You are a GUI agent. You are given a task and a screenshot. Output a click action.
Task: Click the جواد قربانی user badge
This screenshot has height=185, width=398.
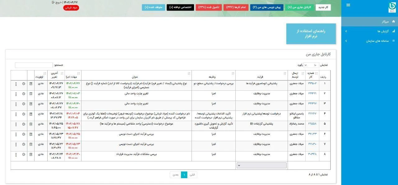(x=71, y=8)
